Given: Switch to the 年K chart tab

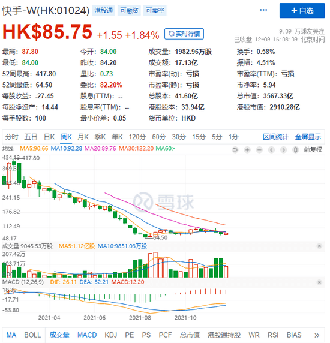Looking at the screenshot, I should (117, 137).
